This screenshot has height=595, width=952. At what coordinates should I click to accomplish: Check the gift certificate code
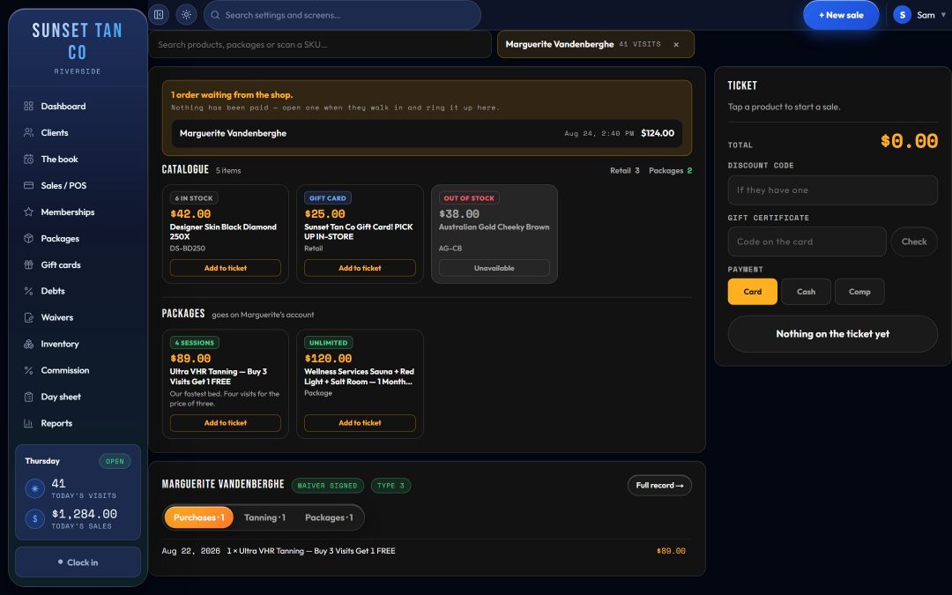914,242
